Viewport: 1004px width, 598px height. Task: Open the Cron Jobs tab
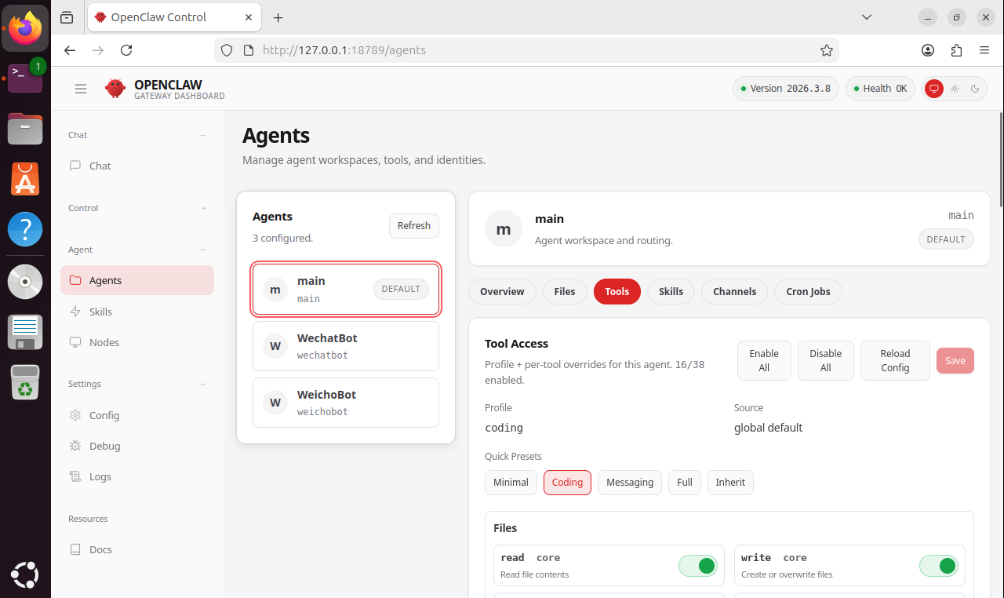pyautogui.click(x=808, y=291)
